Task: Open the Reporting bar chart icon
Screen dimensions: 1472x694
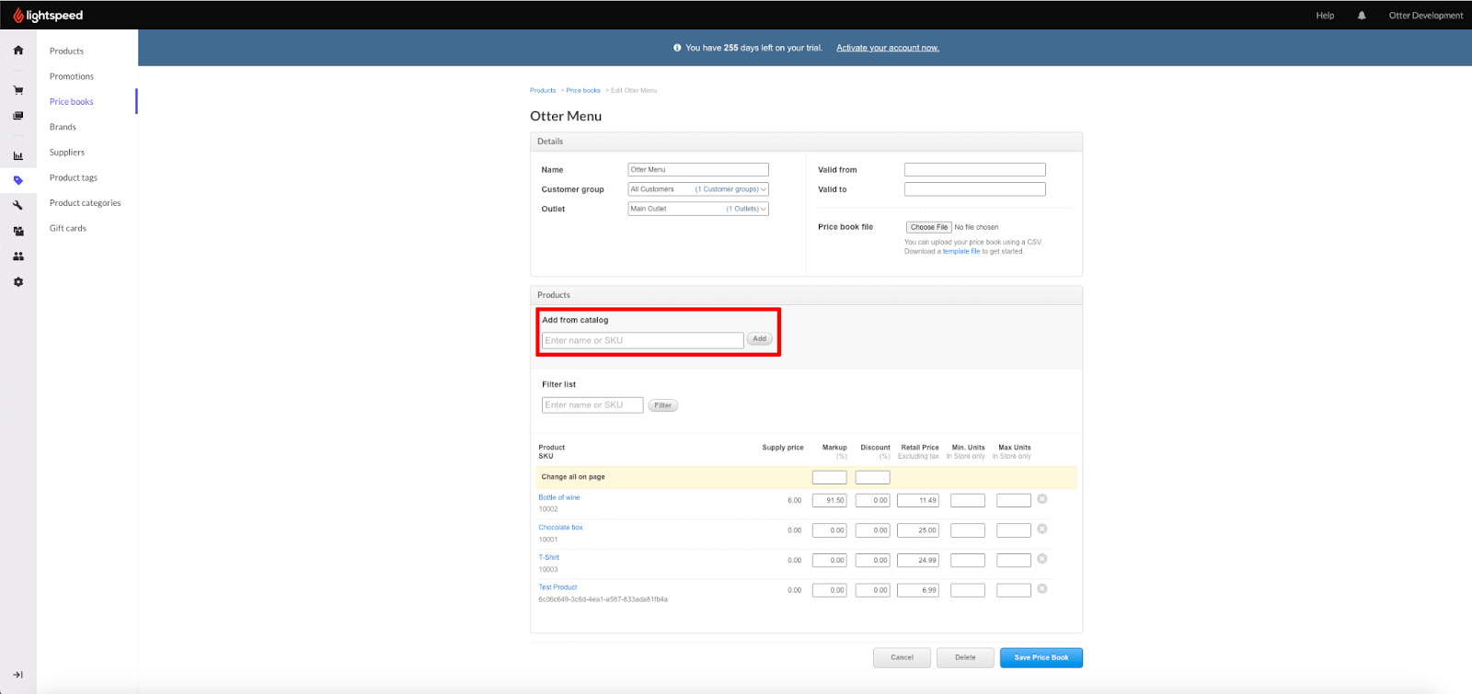Action: pos(18,156)
